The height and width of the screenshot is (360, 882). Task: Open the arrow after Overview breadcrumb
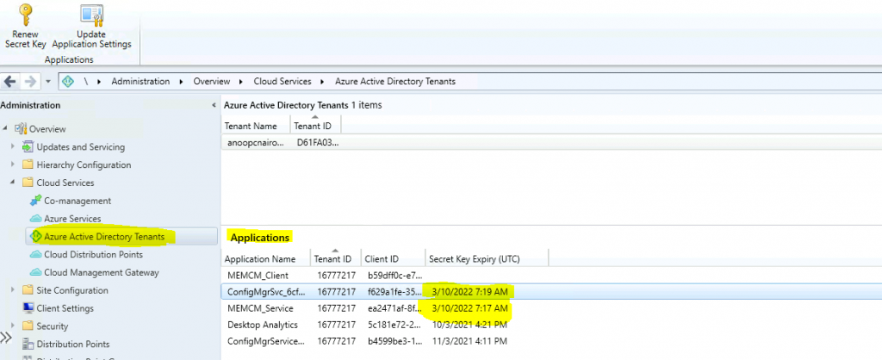[242, 82]
